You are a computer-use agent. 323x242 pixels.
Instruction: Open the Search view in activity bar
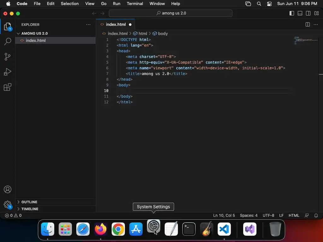[8, 41]
